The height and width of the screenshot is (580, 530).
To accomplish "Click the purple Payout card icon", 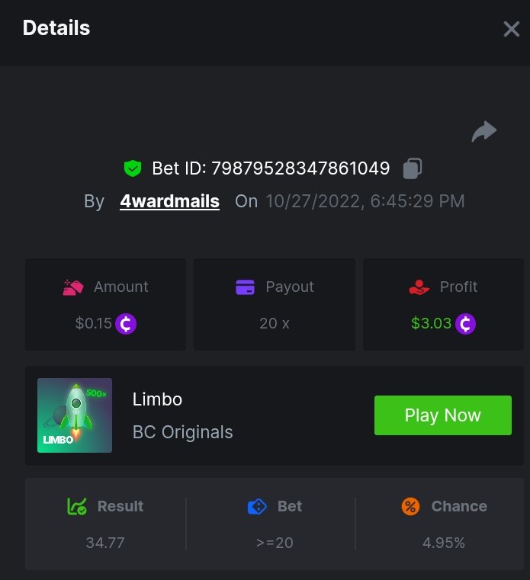I will 245,287.
